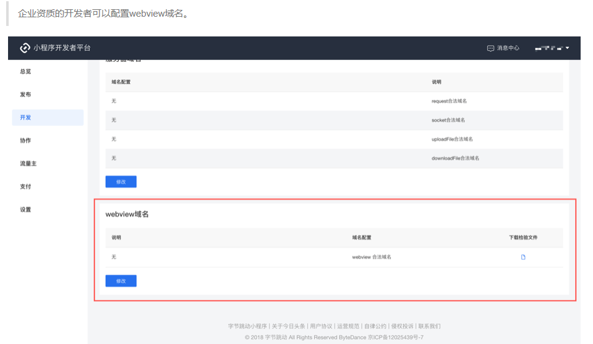
Task: Select the downloadFile合法域名 row text
Action: (x=455, y=158)
